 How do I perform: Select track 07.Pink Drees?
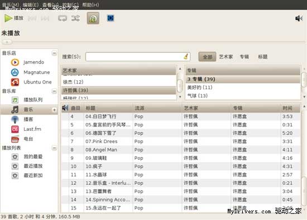point(181,141)
